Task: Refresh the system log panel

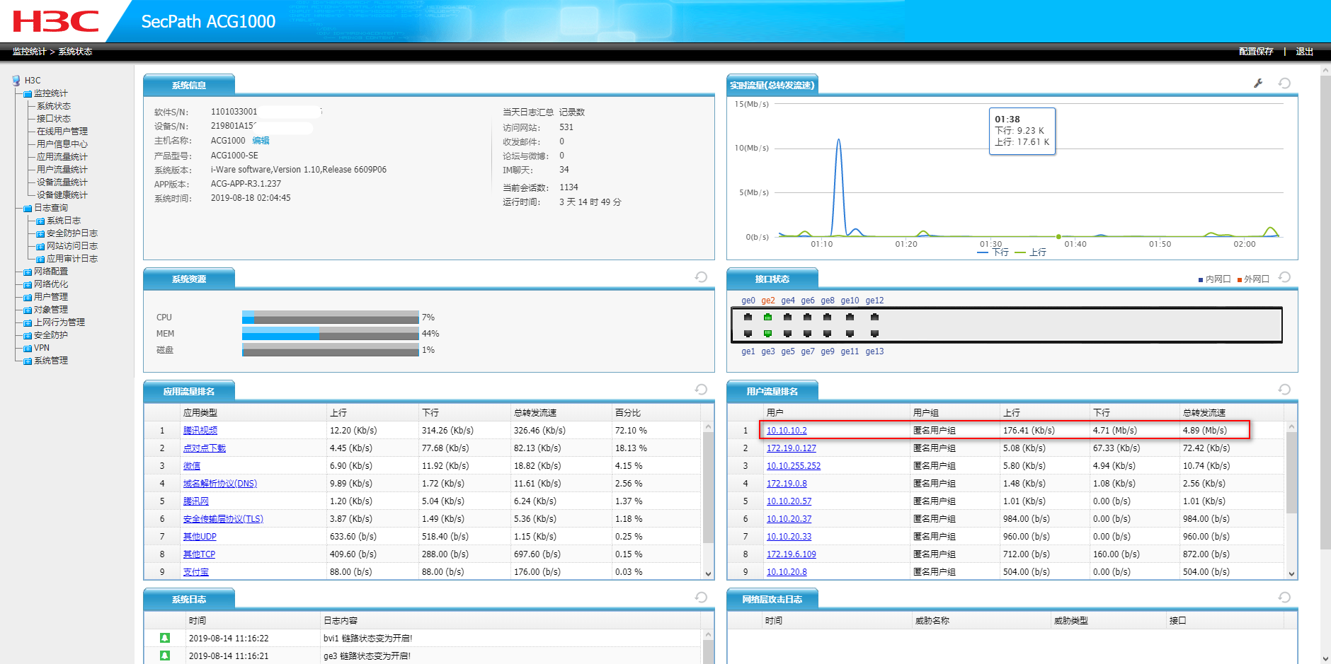Action: 701,598
